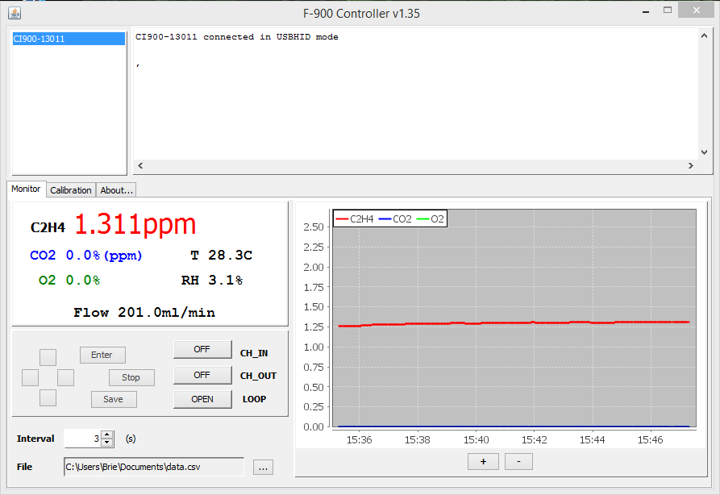Click the File path input field

pos(154,467)
